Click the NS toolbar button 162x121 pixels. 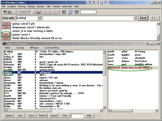(43, 12)
